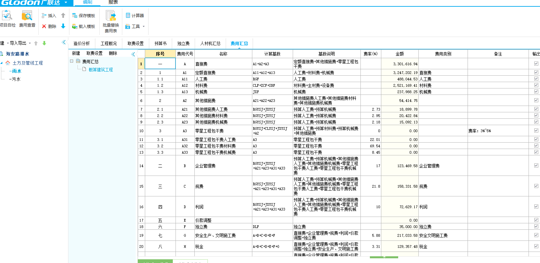Open the 预算书 tab
This screenshot has height=263, width=540.
(x=160, y=43)
